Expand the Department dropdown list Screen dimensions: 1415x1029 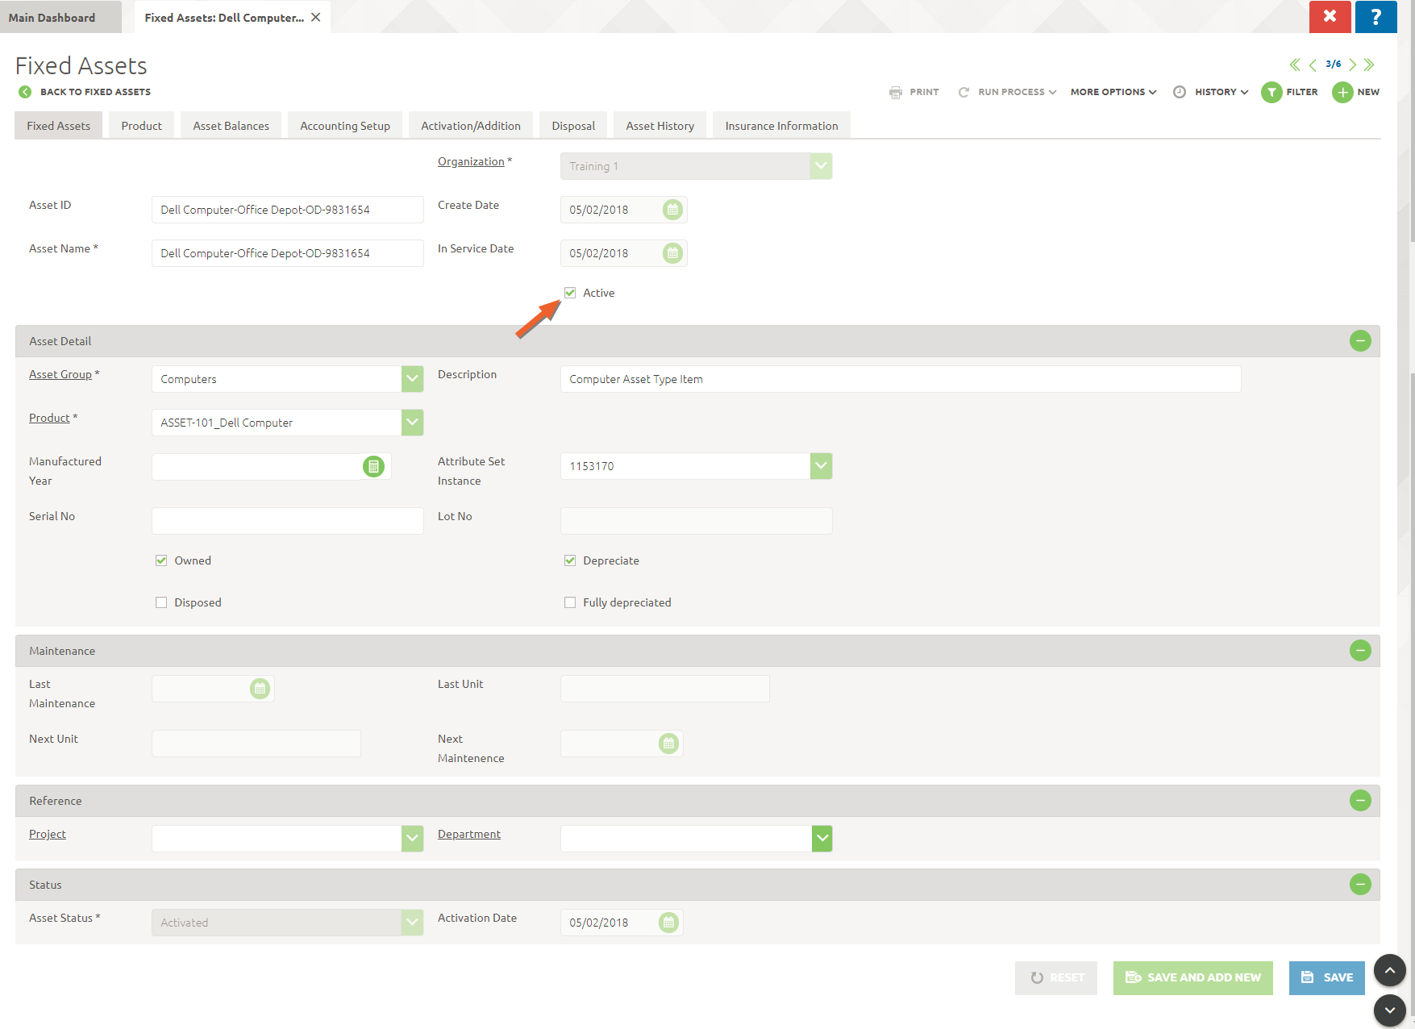[822, 839]
